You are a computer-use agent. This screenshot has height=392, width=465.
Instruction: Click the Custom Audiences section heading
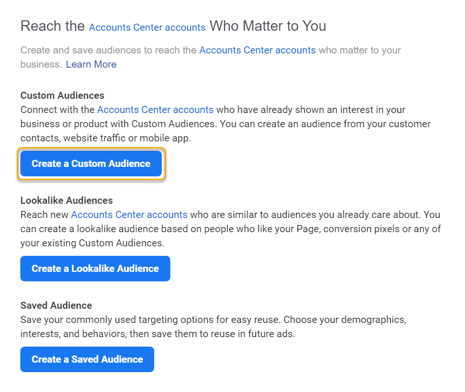[x=62, y=96]
